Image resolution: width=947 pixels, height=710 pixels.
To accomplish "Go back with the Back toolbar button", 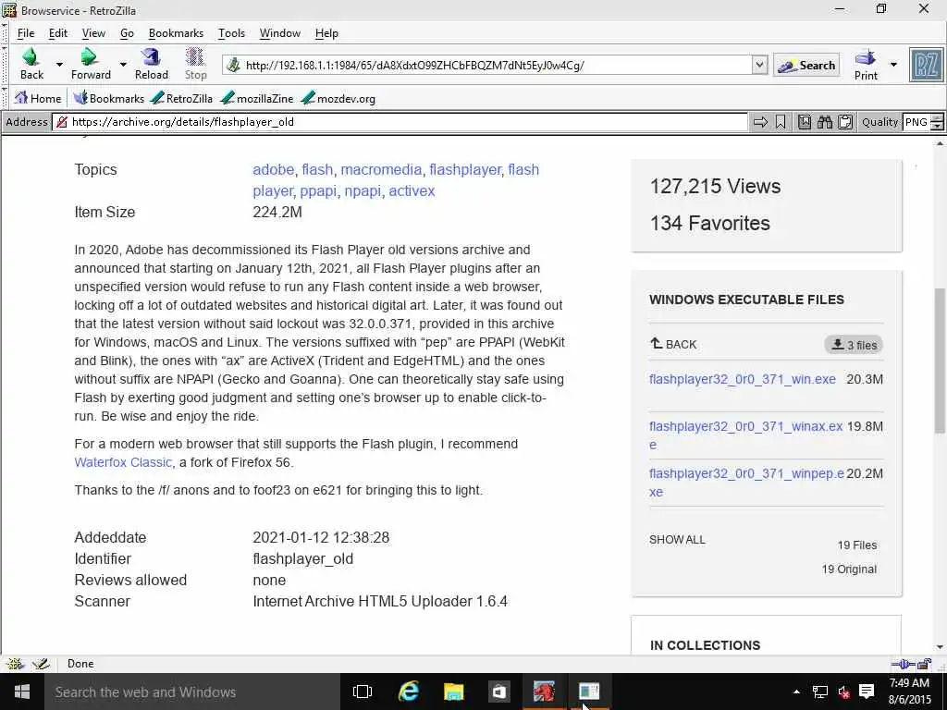I will [x=31, y=64].
